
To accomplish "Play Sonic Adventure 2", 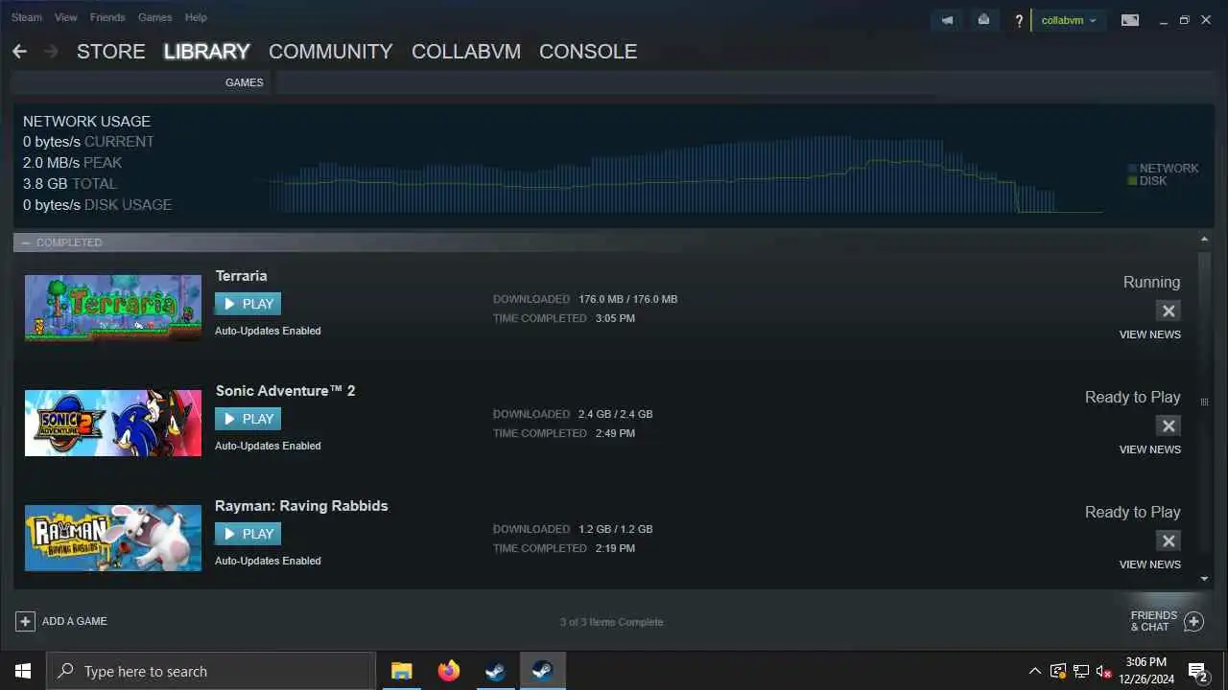I will [248, 419].
